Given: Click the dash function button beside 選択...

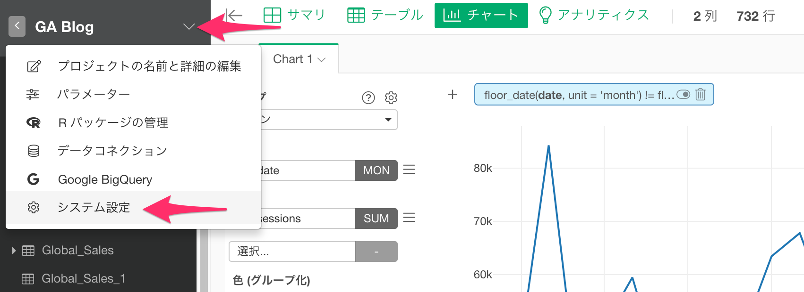Looking at the screenshot, I should point(376,251).
